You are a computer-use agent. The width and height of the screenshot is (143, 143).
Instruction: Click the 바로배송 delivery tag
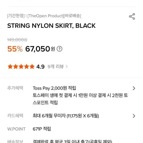72,16
